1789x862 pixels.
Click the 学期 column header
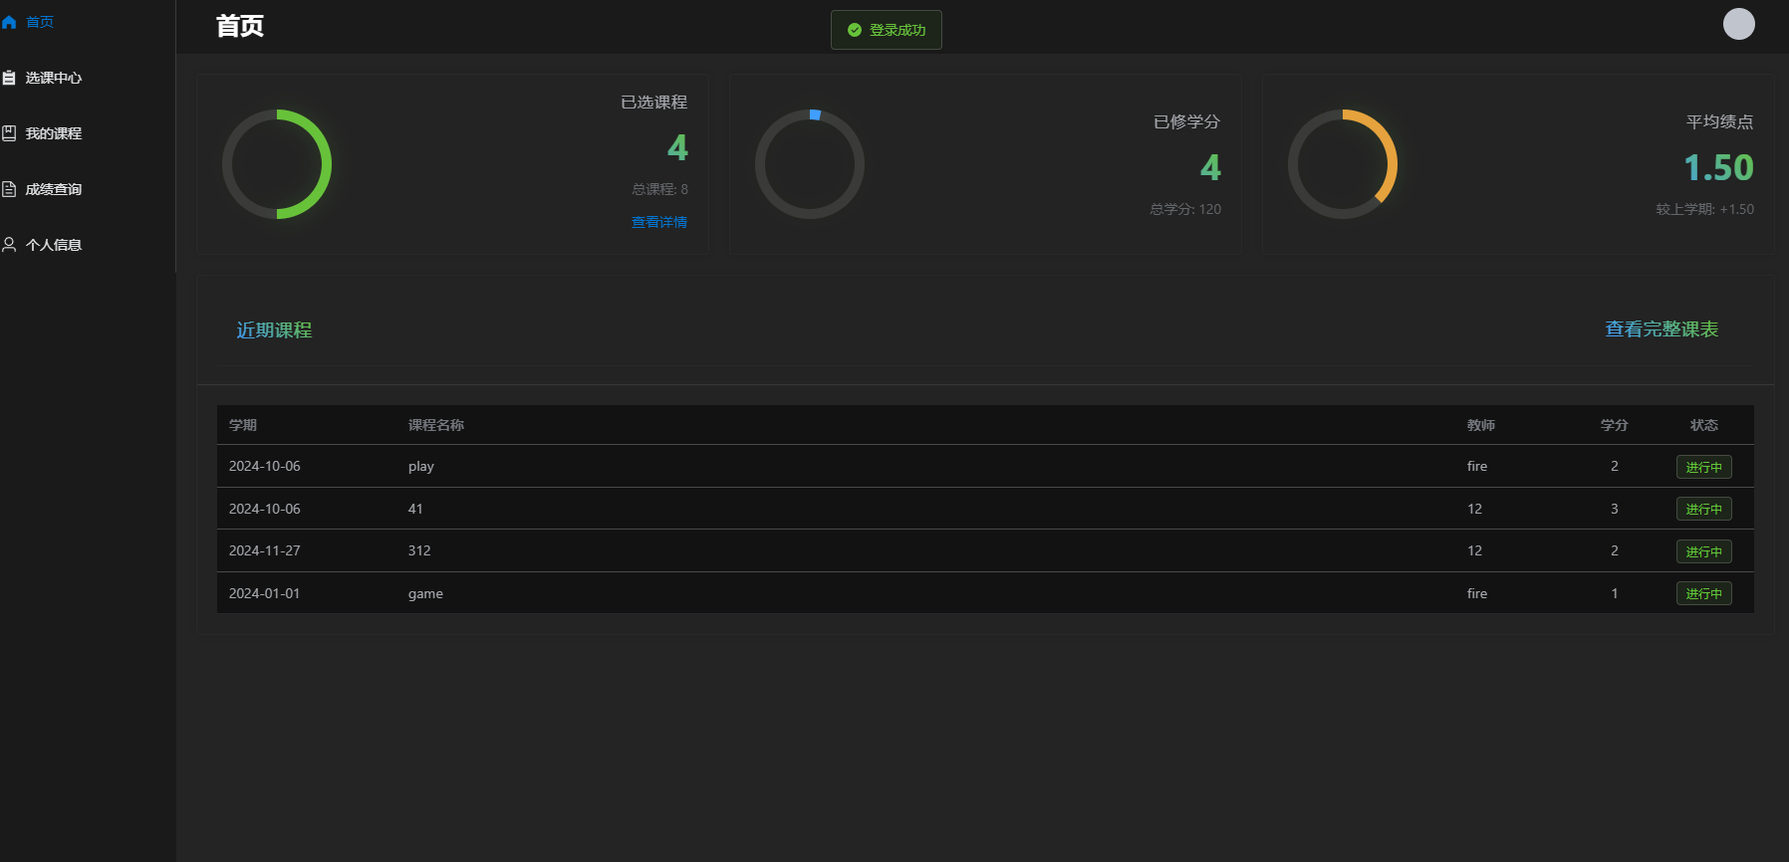pyautogui.click(x=243, y=425)
